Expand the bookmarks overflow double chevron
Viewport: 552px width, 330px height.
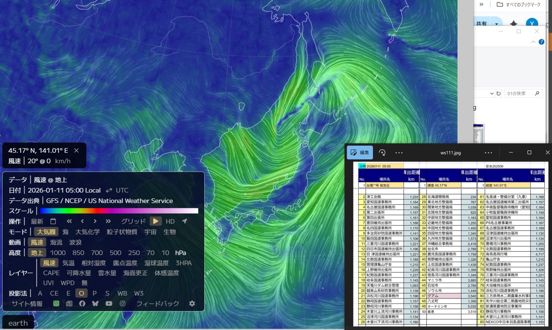[x=481, y=4]
